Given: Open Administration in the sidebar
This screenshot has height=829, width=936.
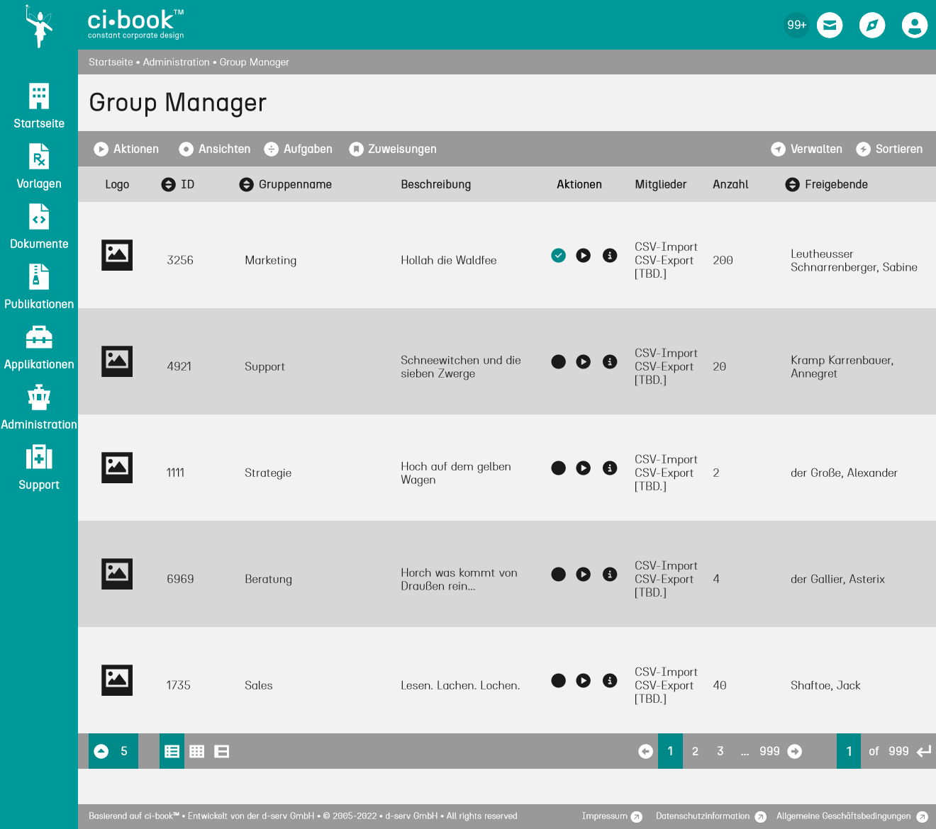Looking at the screenshot, I should tap(39, 409).
